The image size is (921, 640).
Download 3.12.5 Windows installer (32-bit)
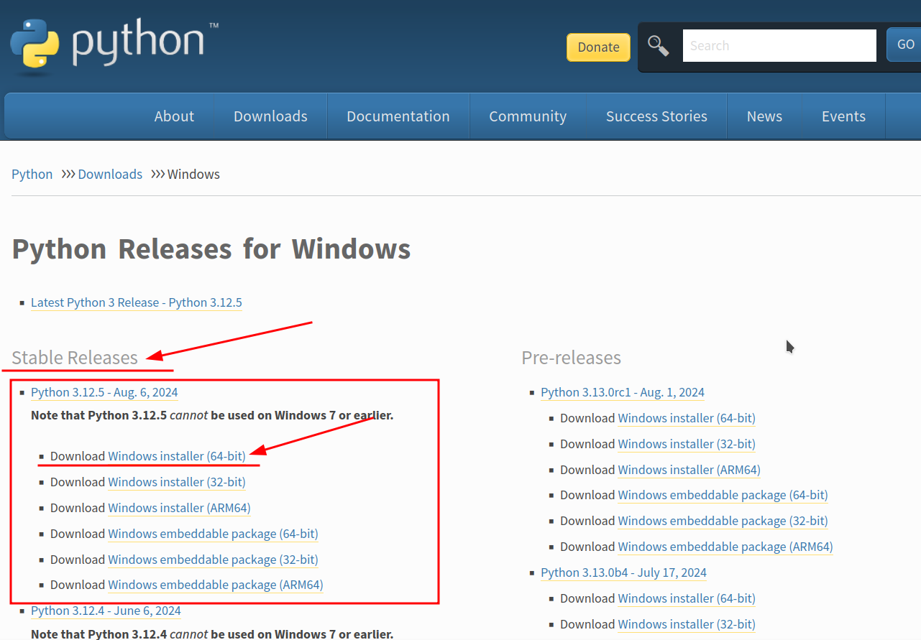[177, 482]
